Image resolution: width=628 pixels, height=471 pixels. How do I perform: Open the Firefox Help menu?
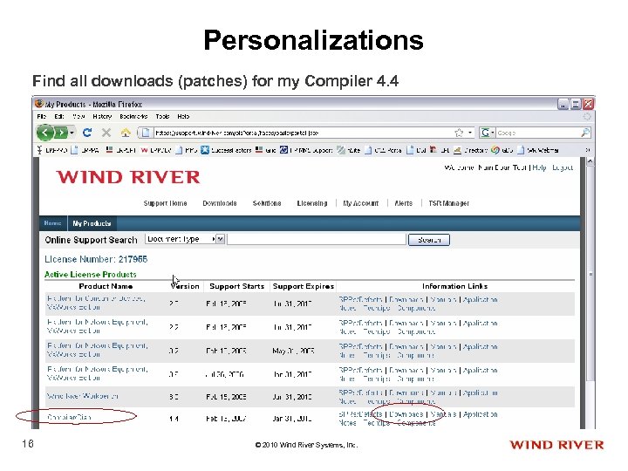pos(183,117)
